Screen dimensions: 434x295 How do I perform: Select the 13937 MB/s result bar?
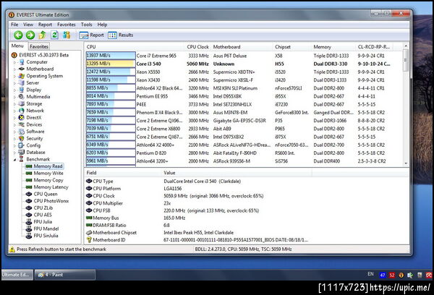111,56
